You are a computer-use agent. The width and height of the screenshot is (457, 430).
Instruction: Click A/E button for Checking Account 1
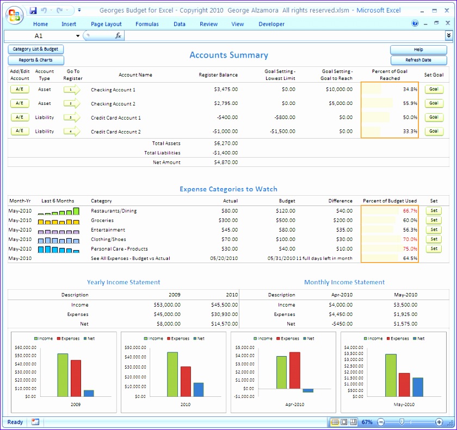[x=20, y=89]
